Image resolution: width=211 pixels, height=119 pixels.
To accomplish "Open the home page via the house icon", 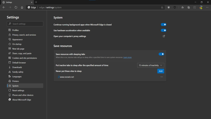I will 22,8.
